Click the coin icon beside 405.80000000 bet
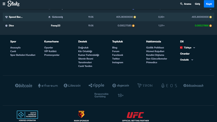 click(x=135, y=17)
